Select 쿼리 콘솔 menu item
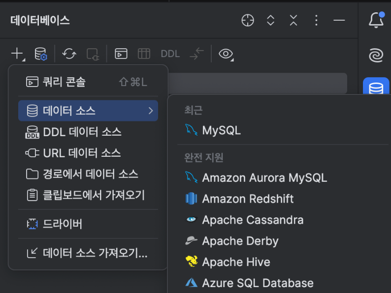This screenshot has width=391, height=293. tap(88, 82)
